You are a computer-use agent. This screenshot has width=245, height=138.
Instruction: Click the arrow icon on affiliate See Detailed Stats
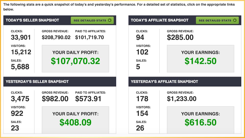tap(235, 20)
